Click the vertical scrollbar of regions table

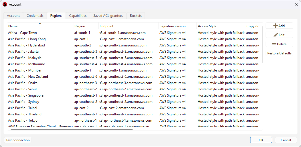pos(262,44)
